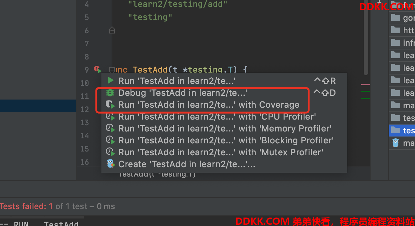Click the gopher Create configuration icon

pyautogui.click(x=110, y=164)
